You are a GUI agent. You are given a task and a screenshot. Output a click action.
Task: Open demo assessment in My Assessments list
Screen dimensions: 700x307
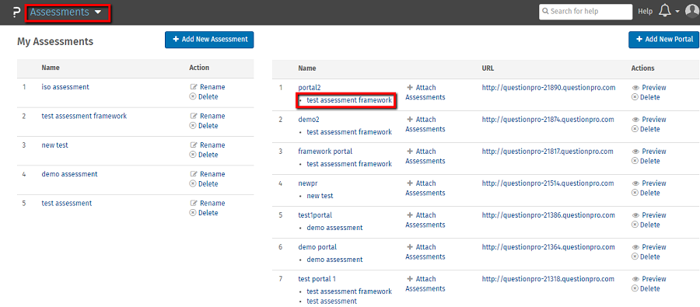click(x=69, y=174)
